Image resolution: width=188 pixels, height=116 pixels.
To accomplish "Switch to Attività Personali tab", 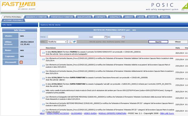I will pyautogui.click(x=13, y=17).
